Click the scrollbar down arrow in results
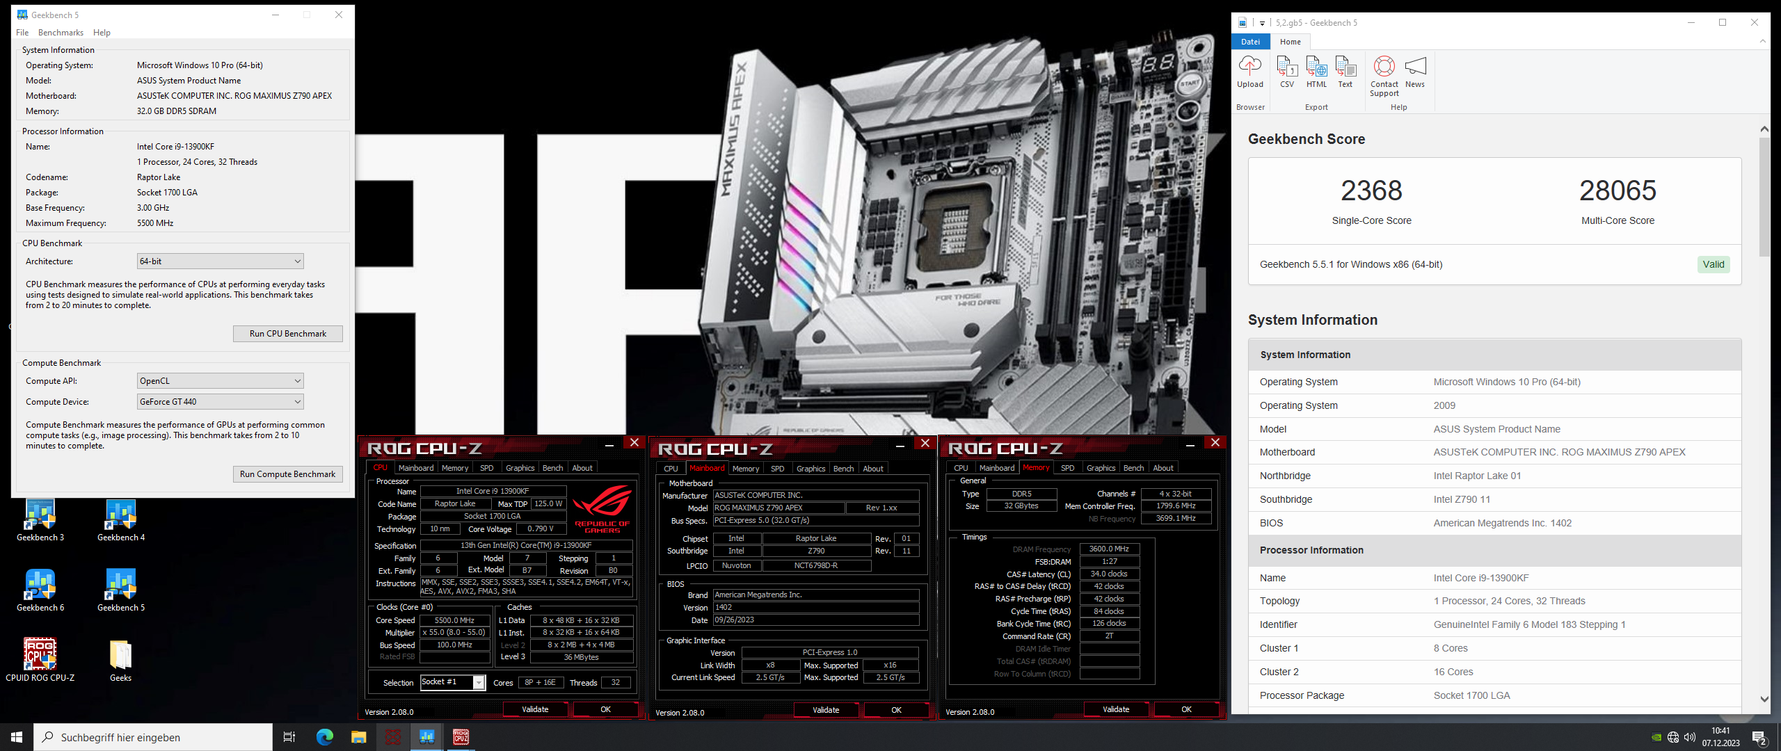 coord(1764,699)
